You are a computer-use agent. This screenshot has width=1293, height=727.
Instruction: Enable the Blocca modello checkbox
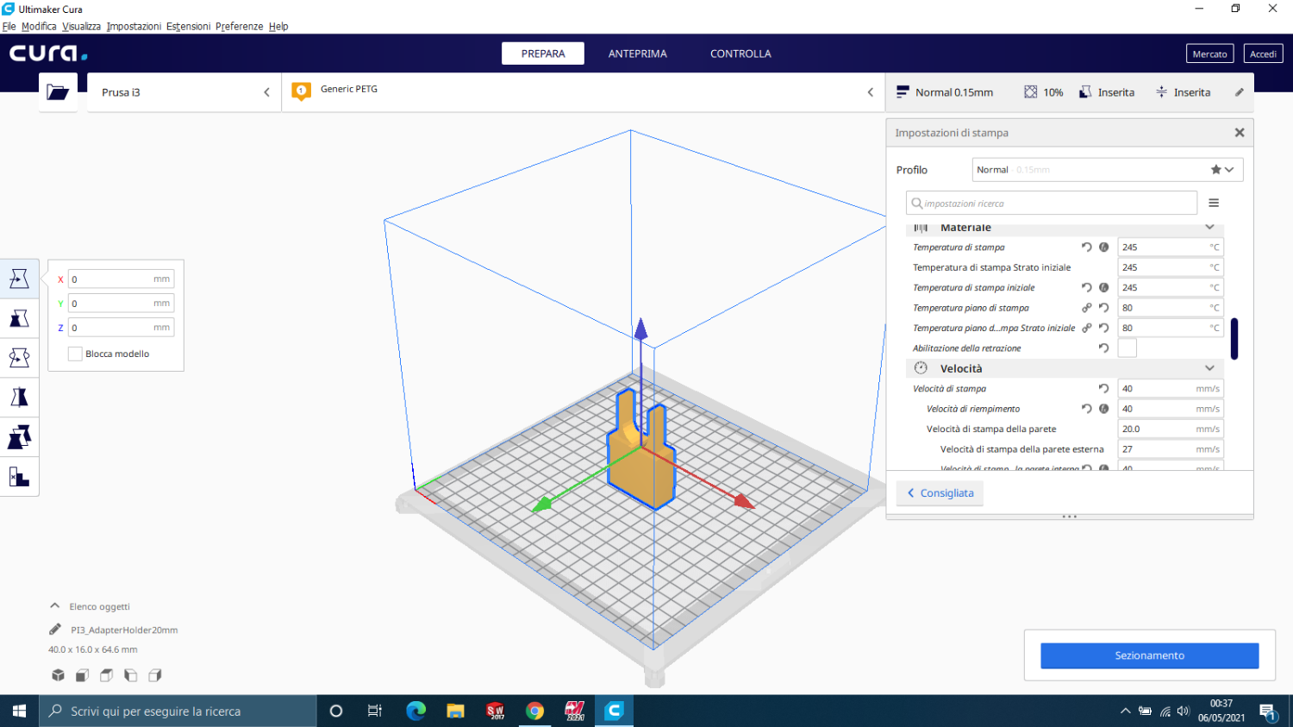click(75, 354)
